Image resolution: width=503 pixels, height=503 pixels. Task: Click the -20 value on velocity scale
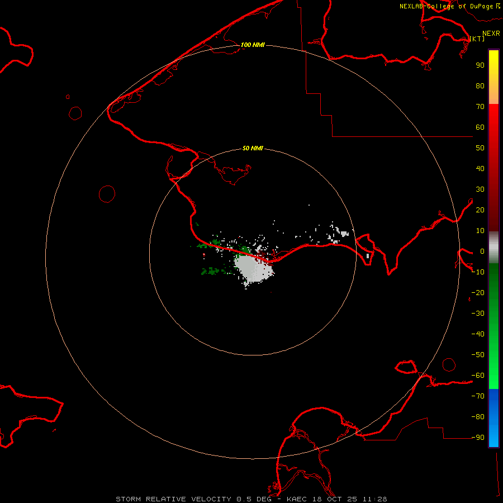point(478,293)
